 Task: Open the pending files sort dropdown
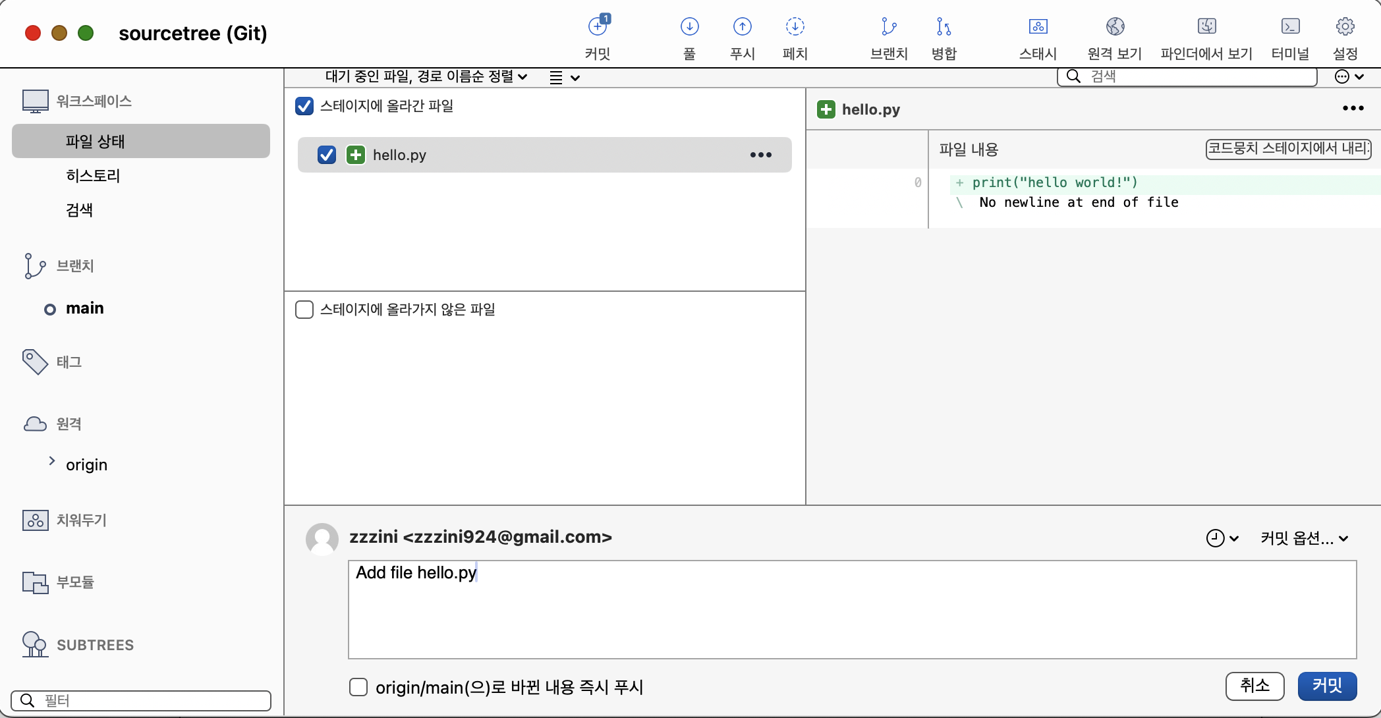click(426, 77)
